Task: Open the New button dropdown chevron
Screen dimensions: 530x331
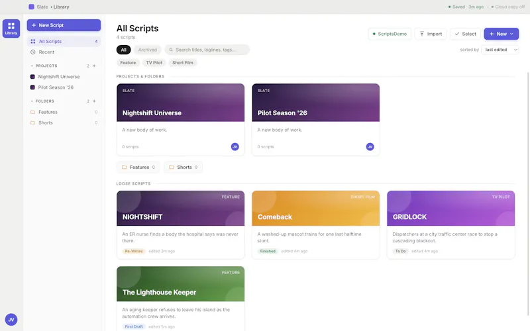Action: click(x=511, y=34)
